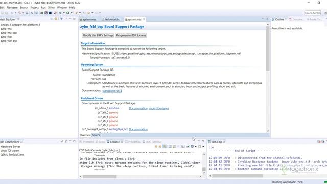Click Re-generate BSP Sources button
The width and height of the screenshot is (327, 184).
(131, 35)
